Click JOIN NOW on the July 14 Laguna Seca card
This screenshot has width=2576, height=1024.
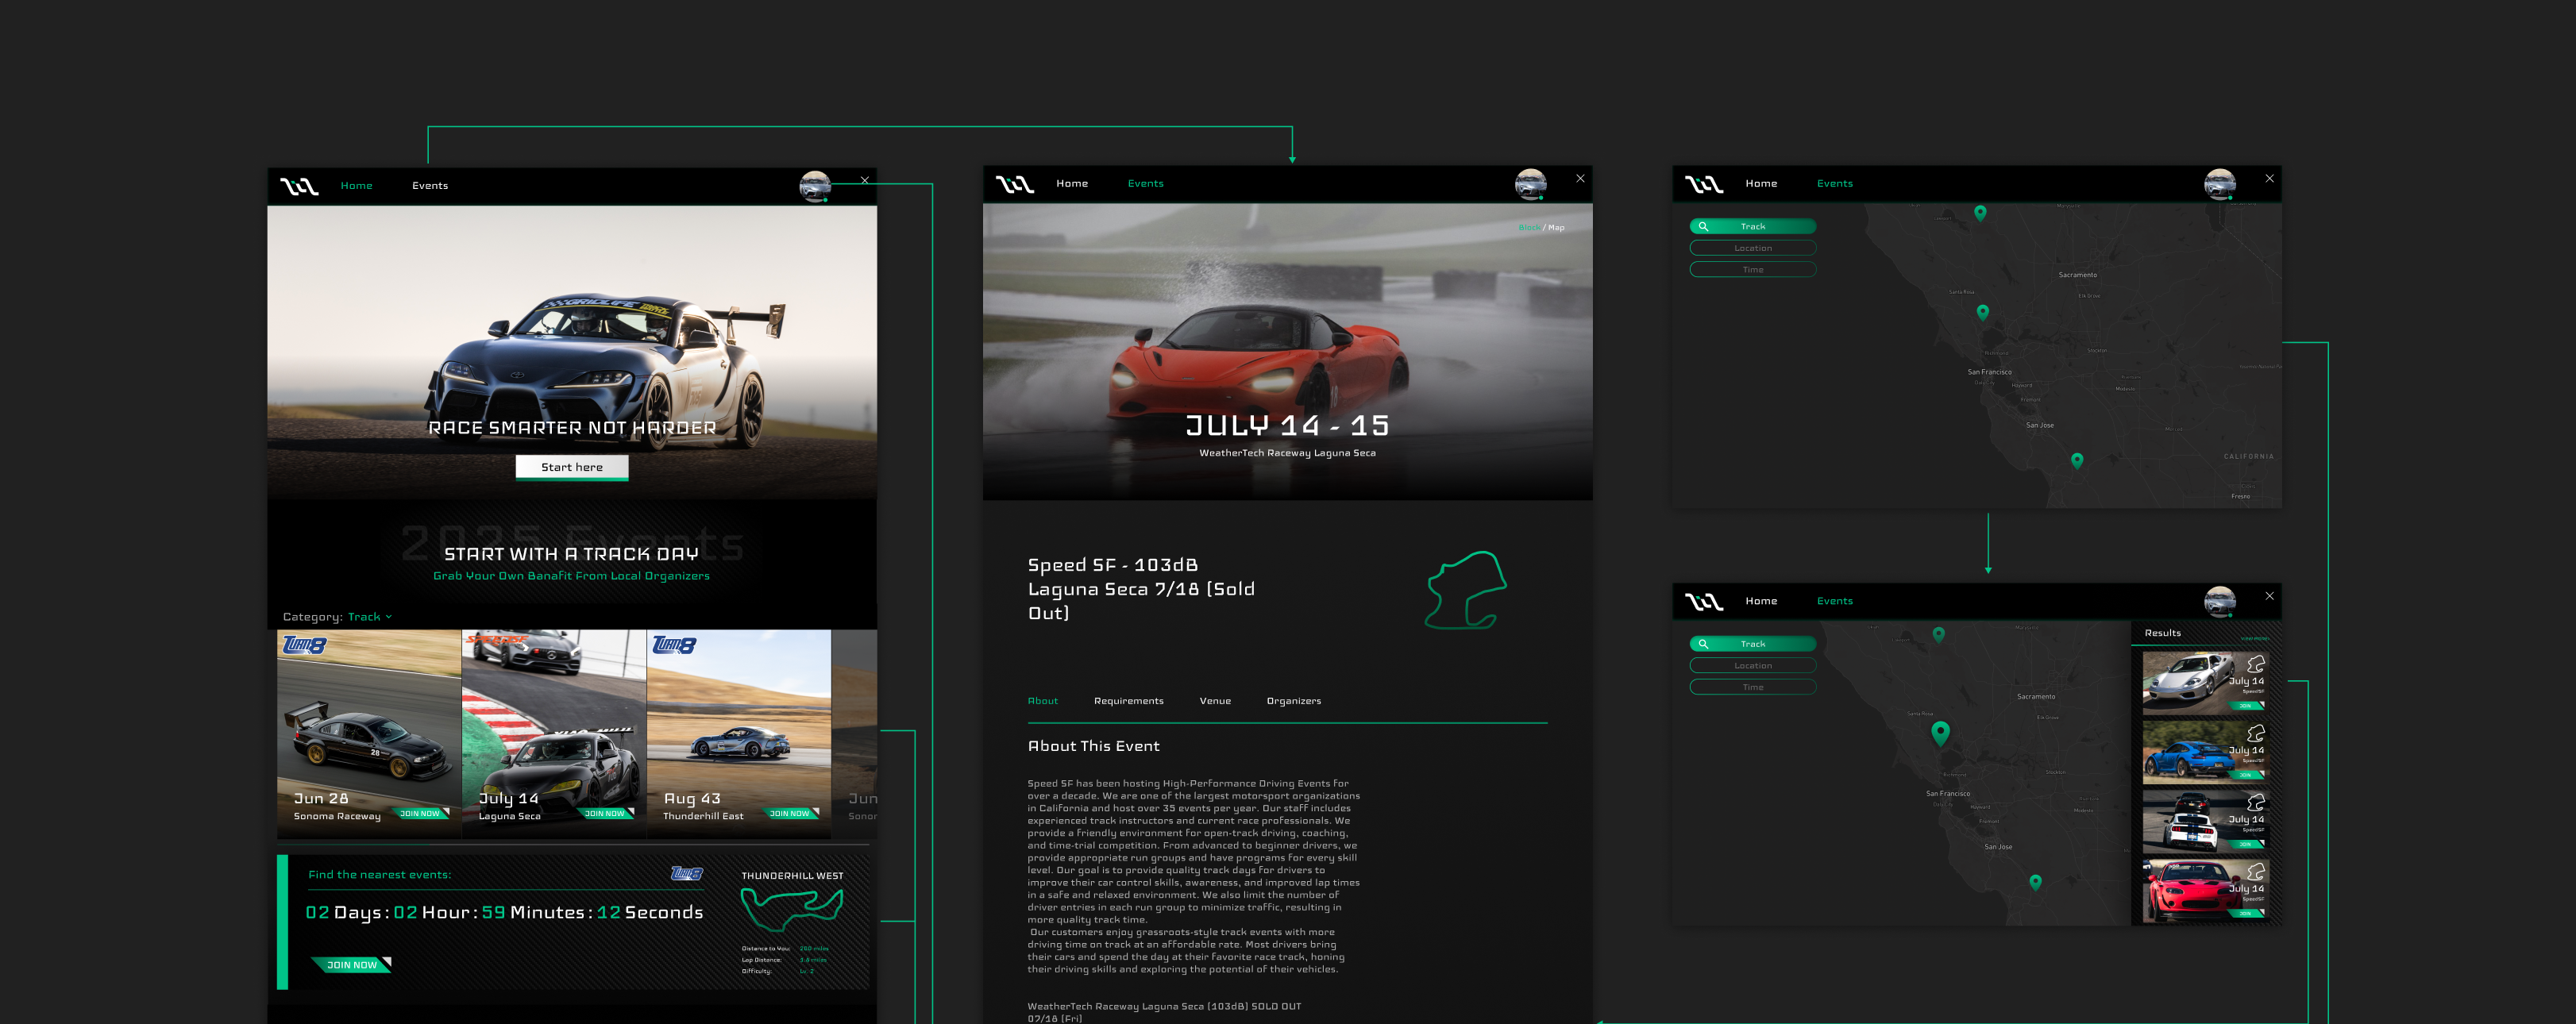[605, 814]
